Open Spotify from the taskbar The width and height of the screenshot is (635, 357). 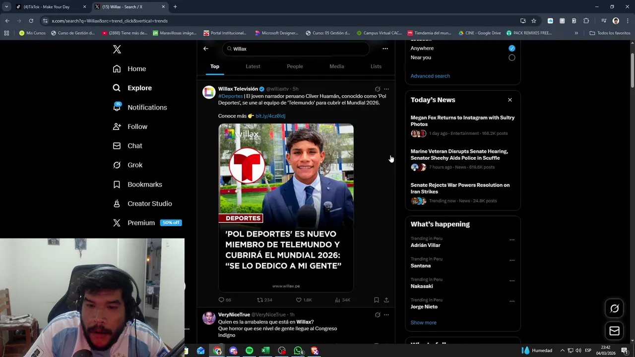pos(249,351)
